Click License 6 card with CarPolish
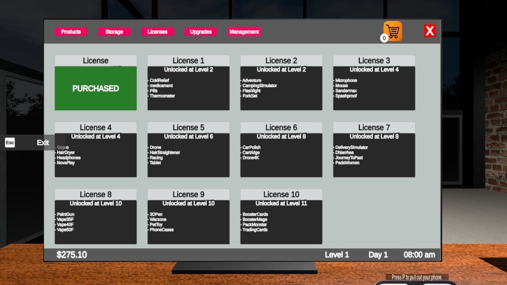Screen dimensions: 507x285 pos(281,155)
